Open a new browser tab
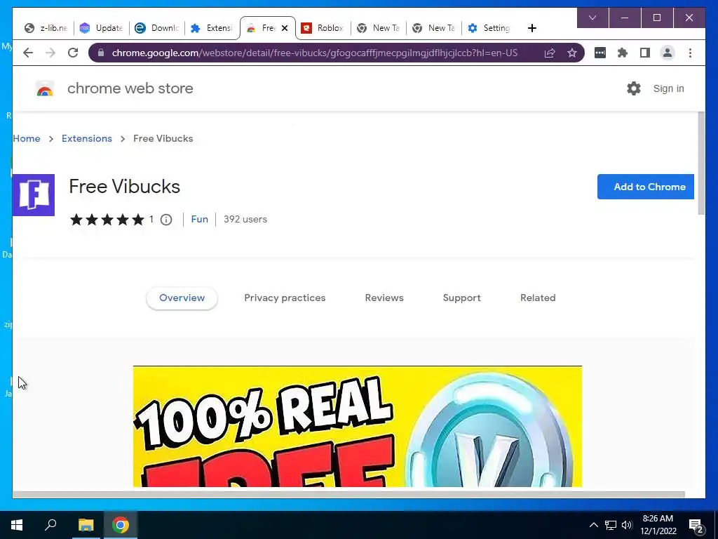The width and height of the screenshot is (718, 539). (x=531, y=28)
